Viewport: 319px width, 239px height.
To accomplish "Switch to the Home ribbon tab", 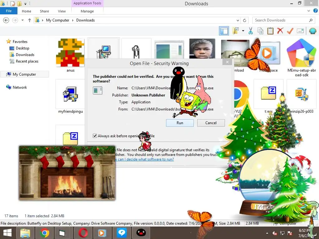I will tap(26, 11).
